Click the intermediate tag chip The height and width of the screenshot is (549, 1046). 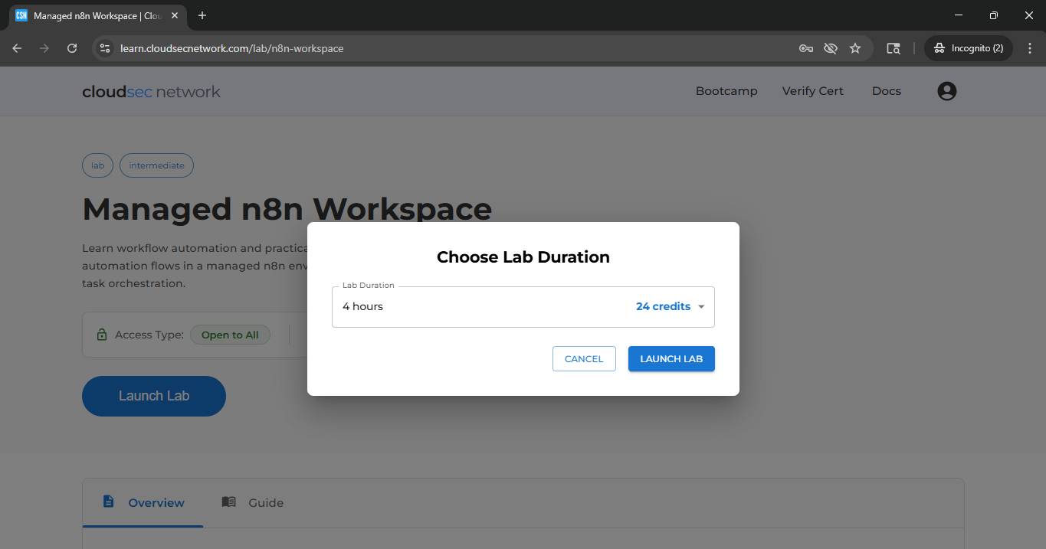tap(156, 165)
